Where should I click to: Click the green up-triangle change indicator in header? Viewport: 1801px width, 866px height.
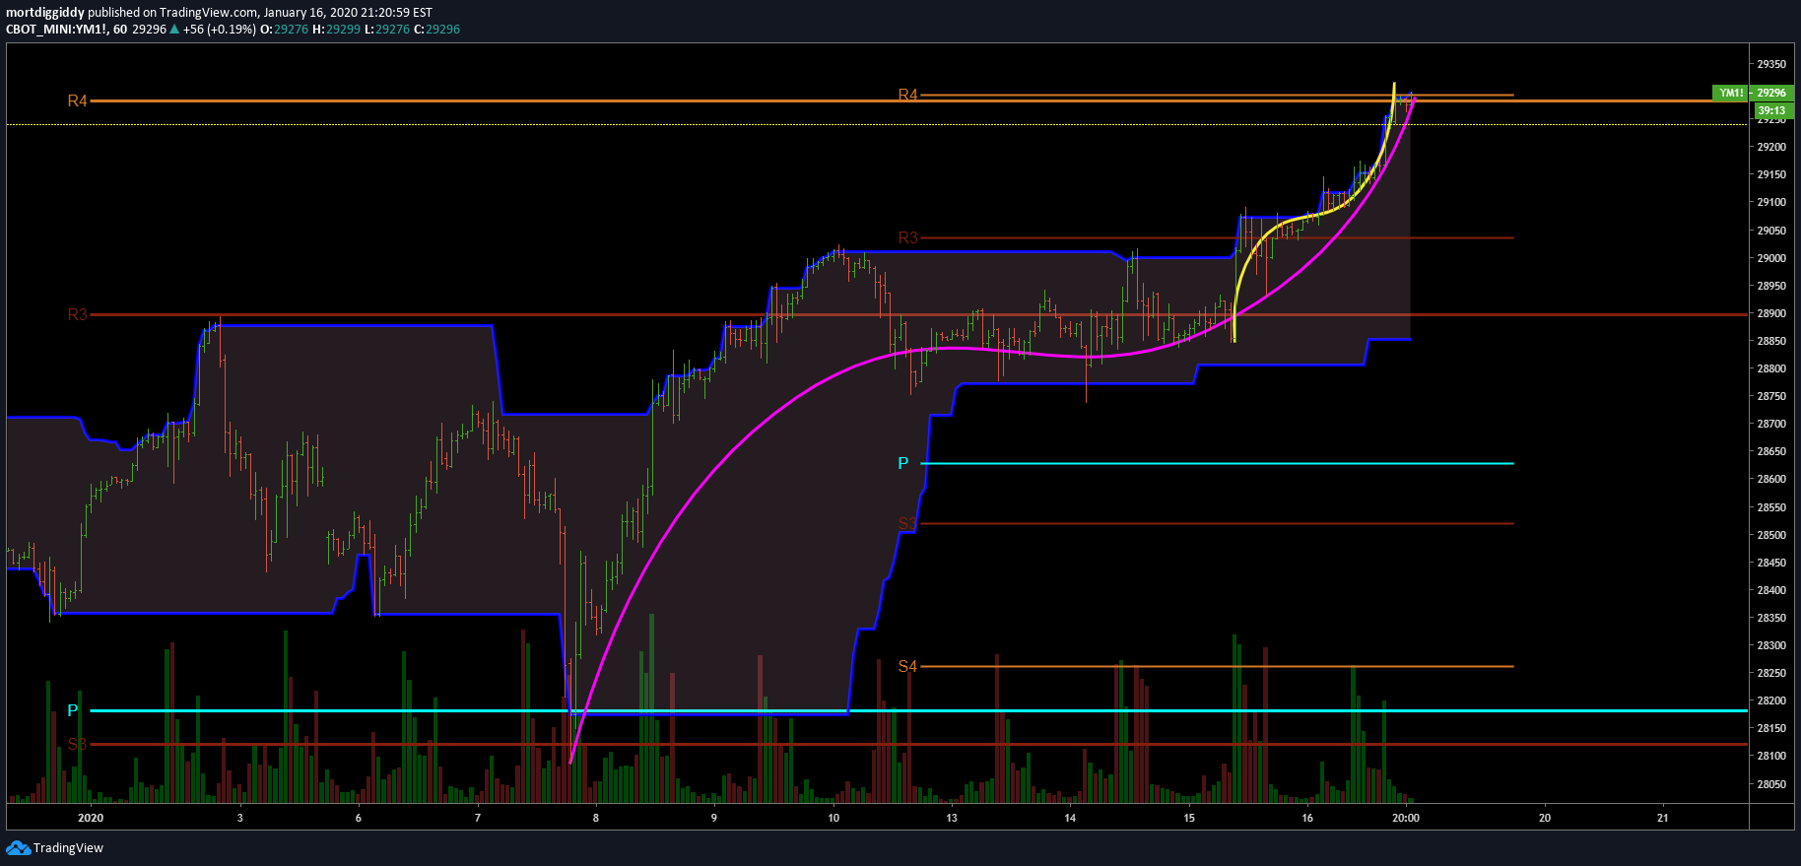pos(174,30)
